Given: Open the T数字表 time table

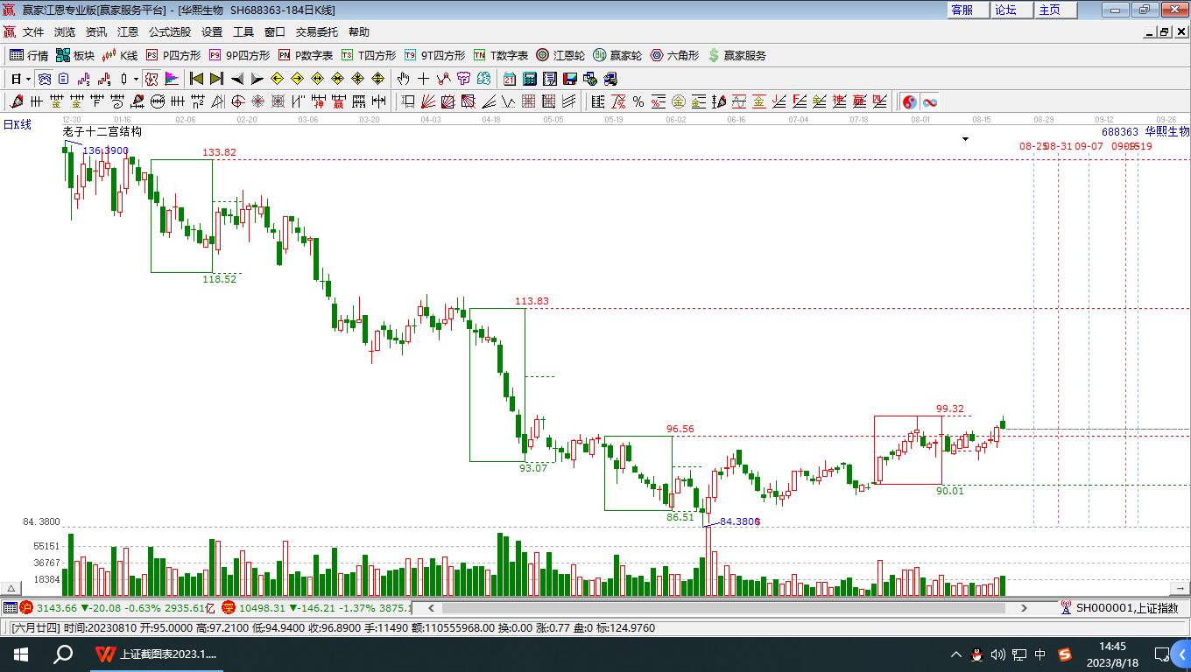Looking at the screenshot, I should 501,55.
